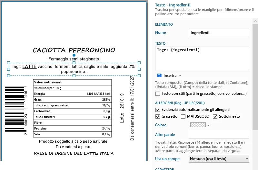This screenshot has height=170, width=258.
Task: Click the right-middle resize handle of selection
Action: coord(139,69)
